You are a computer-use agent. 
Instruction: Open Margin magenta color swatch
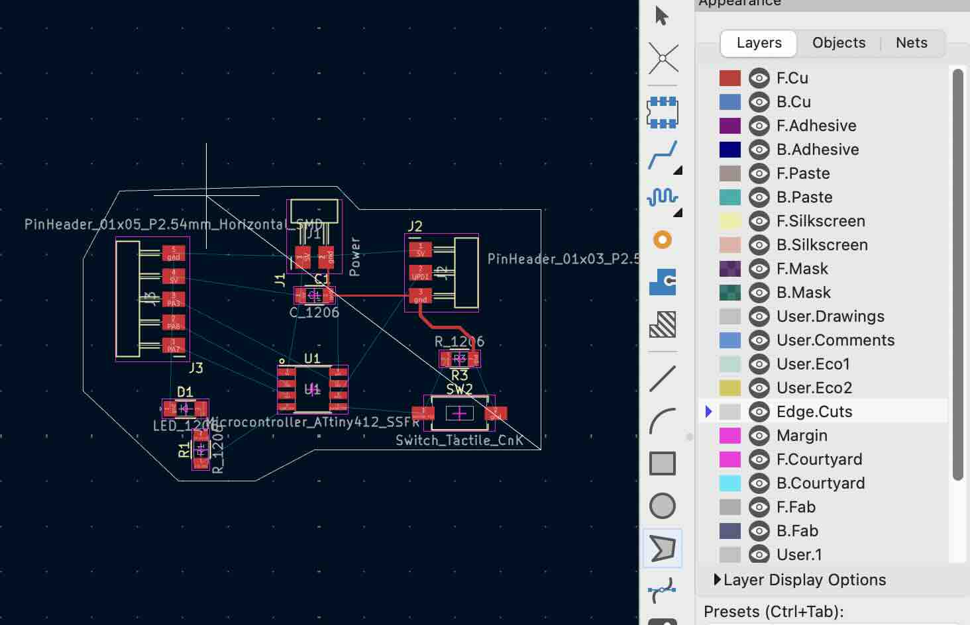click(730, 436)
